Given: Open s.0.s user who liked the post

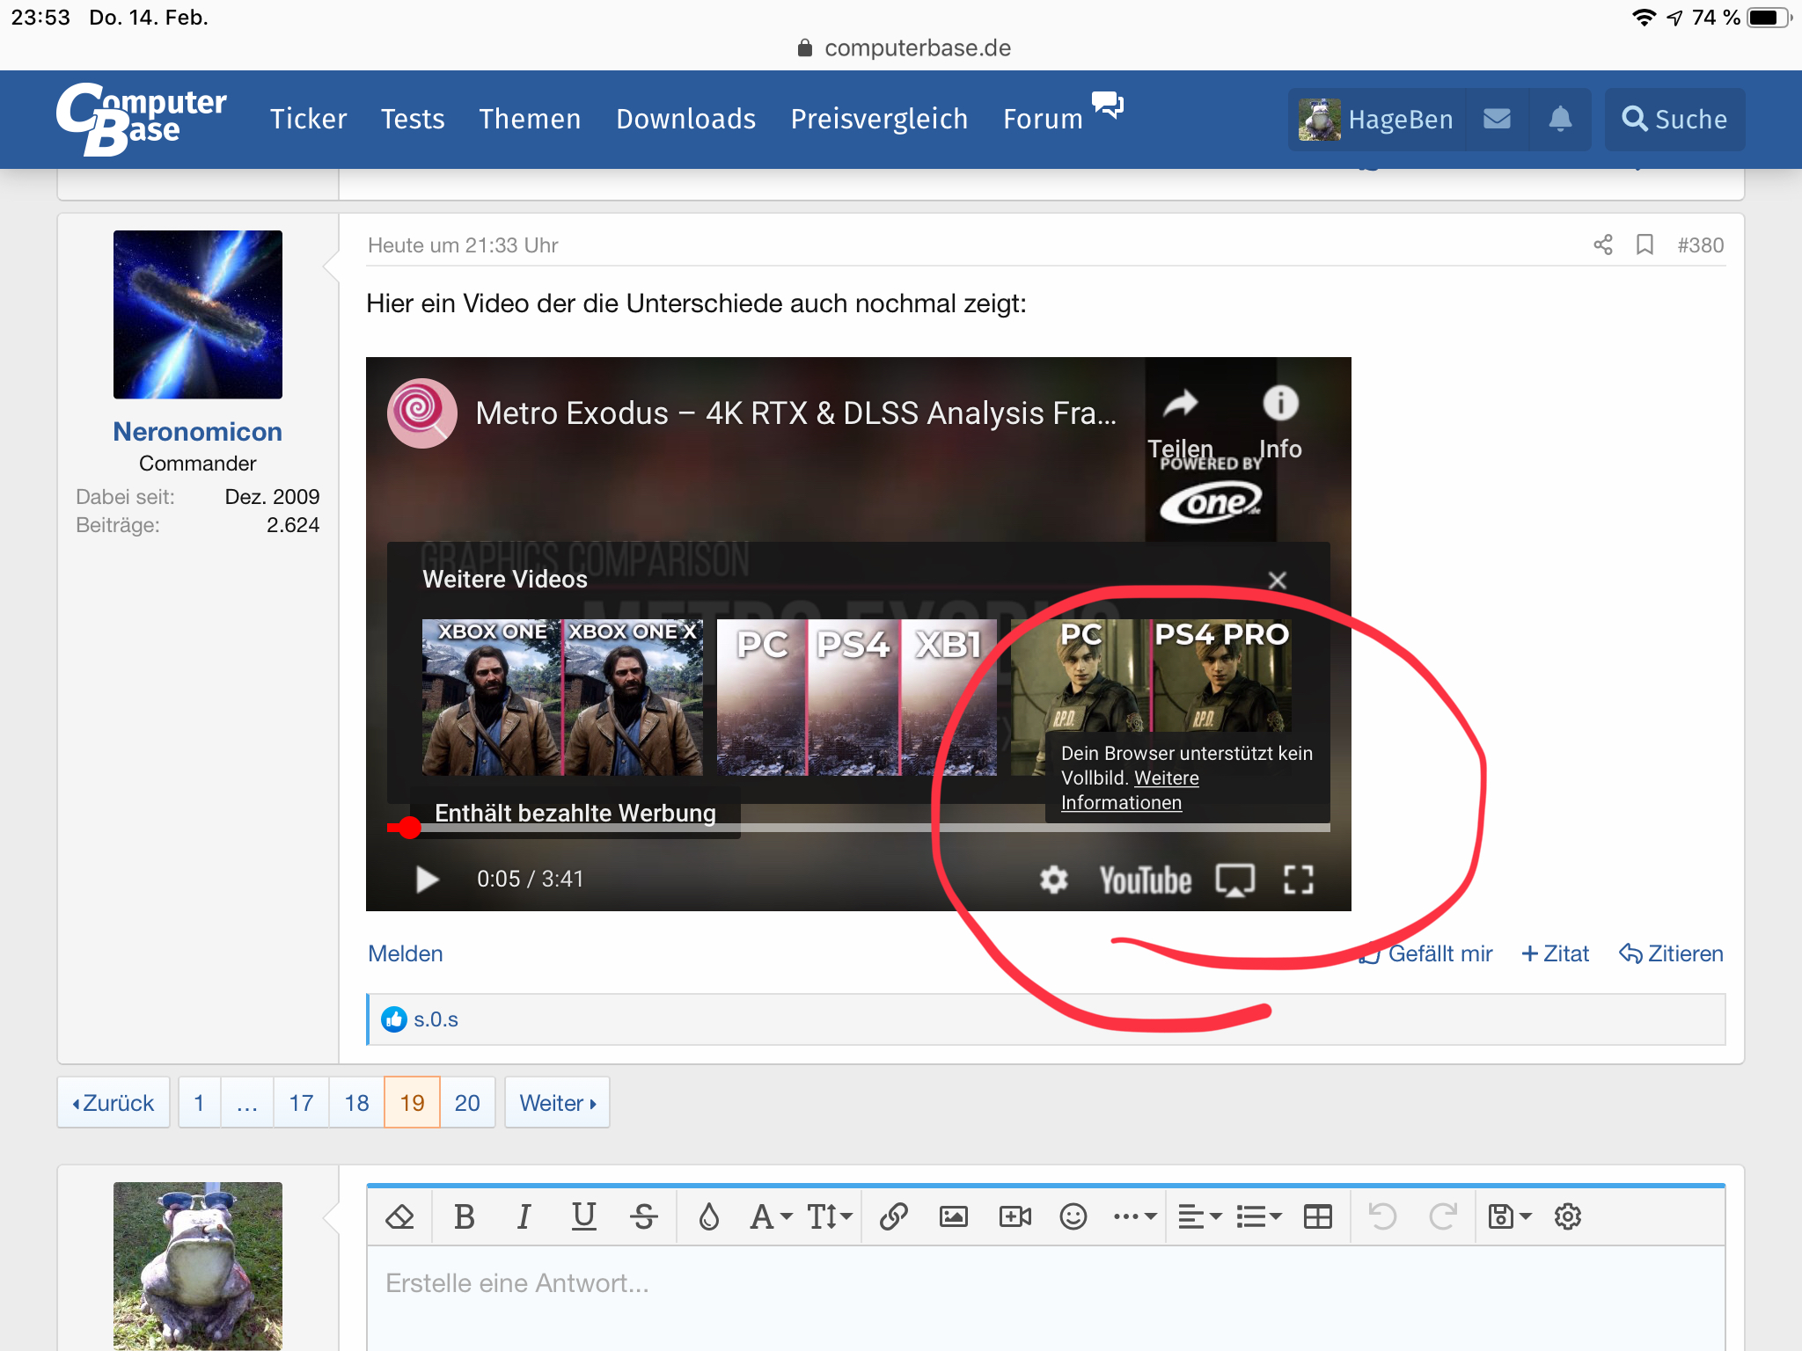Looking at the screenshot, I should (436, 1019).
